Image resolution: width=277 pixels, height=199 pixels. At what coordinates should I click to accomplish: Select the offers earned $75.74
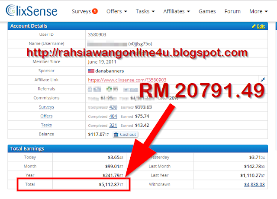click(142, 116)
